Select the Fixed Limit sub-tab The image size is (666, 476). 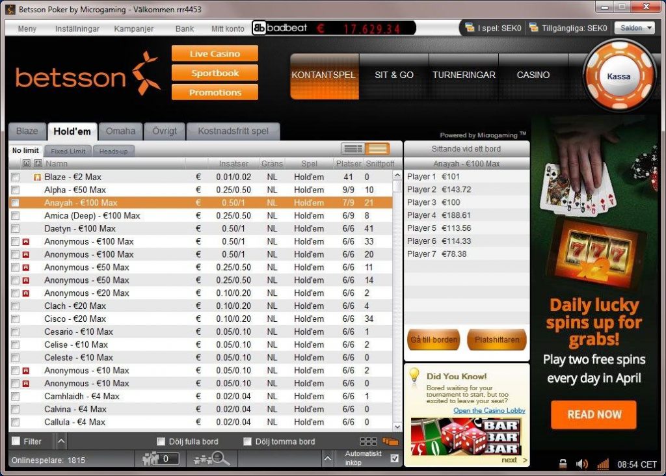pos(68,151)
